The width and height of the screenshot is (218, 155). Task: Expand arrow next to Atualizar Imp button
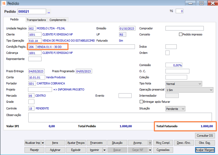point(43,143)
